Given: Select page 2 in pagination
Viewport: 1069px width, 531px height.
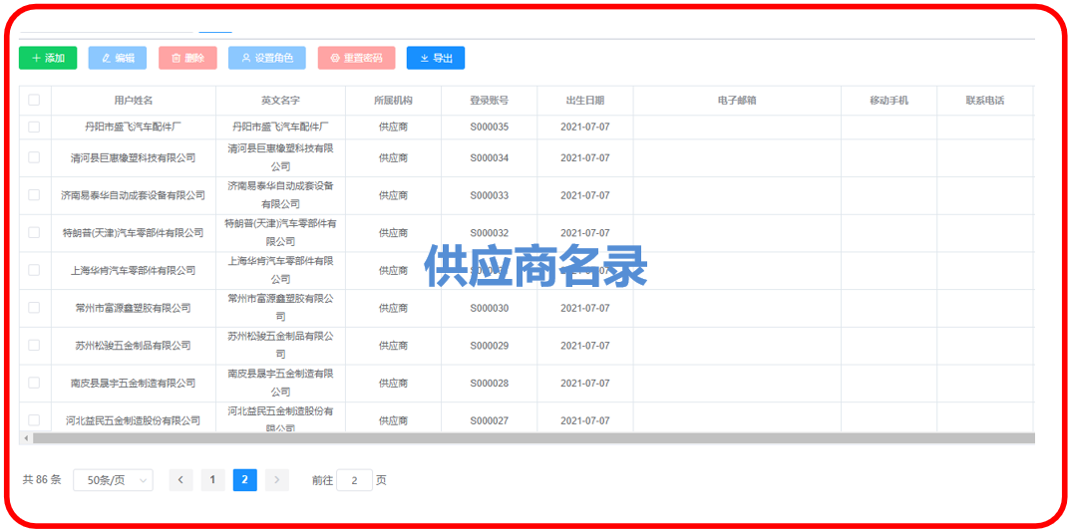Looking at the screenshot, I should [244, 480].
